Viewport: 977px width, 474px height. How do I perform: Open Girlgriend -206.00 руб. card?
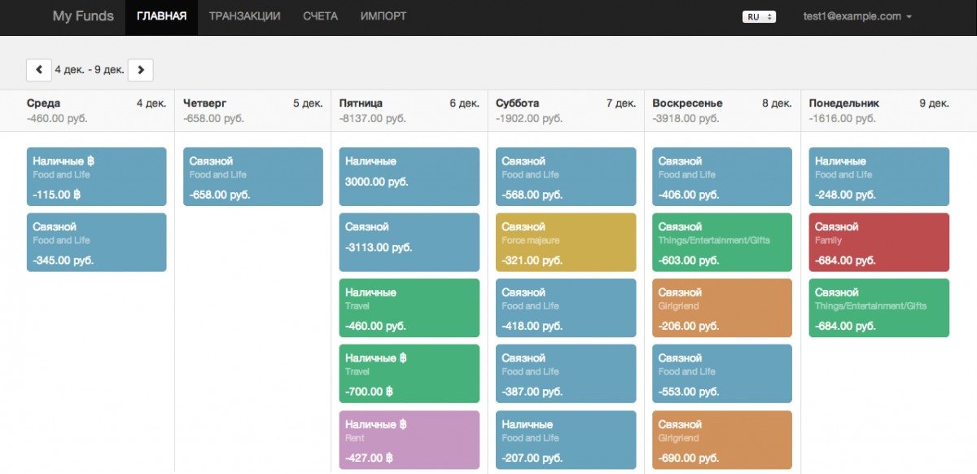coord(722,309)
